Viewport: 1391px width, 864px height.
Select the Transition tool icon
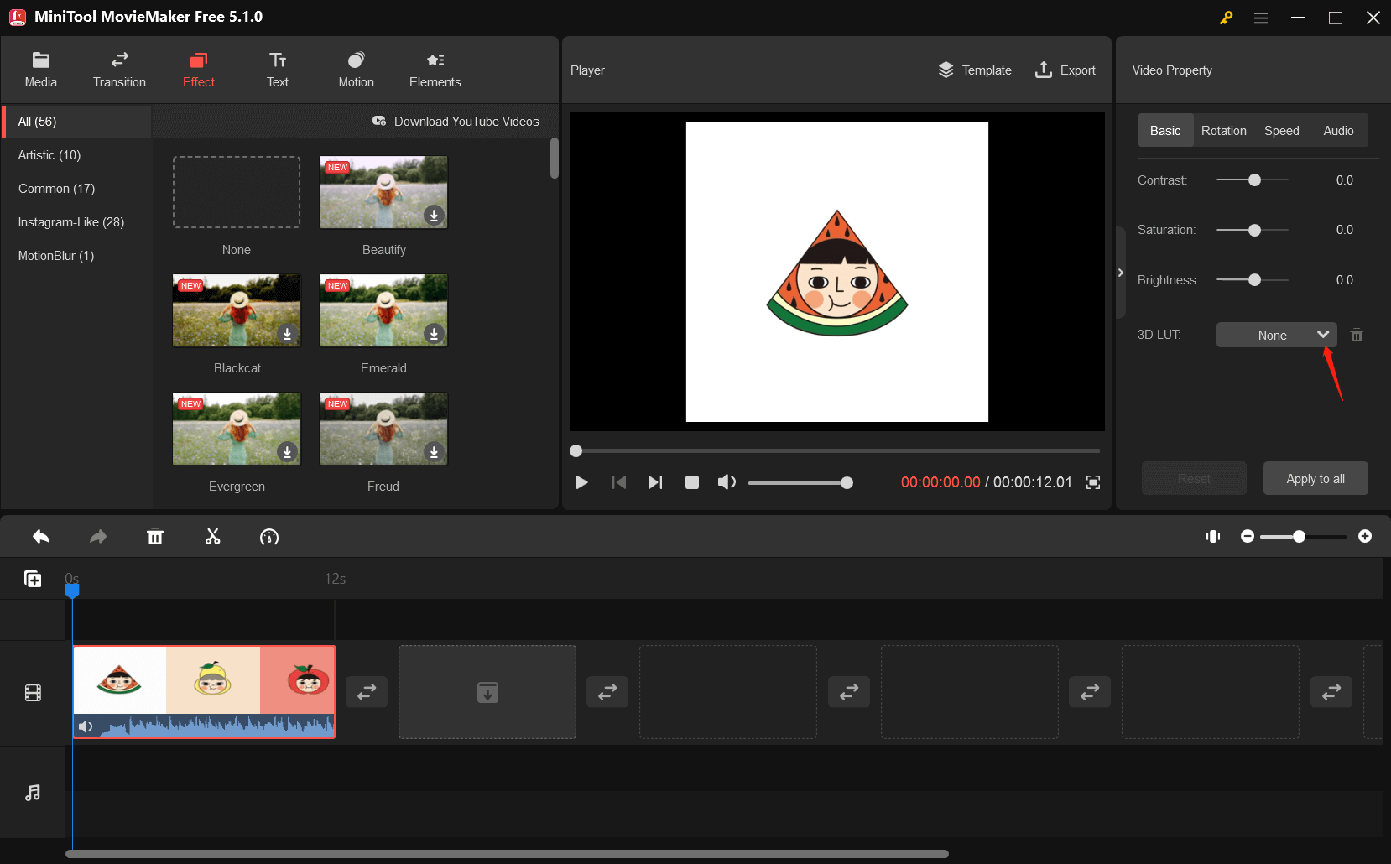[x=118, y=69]
